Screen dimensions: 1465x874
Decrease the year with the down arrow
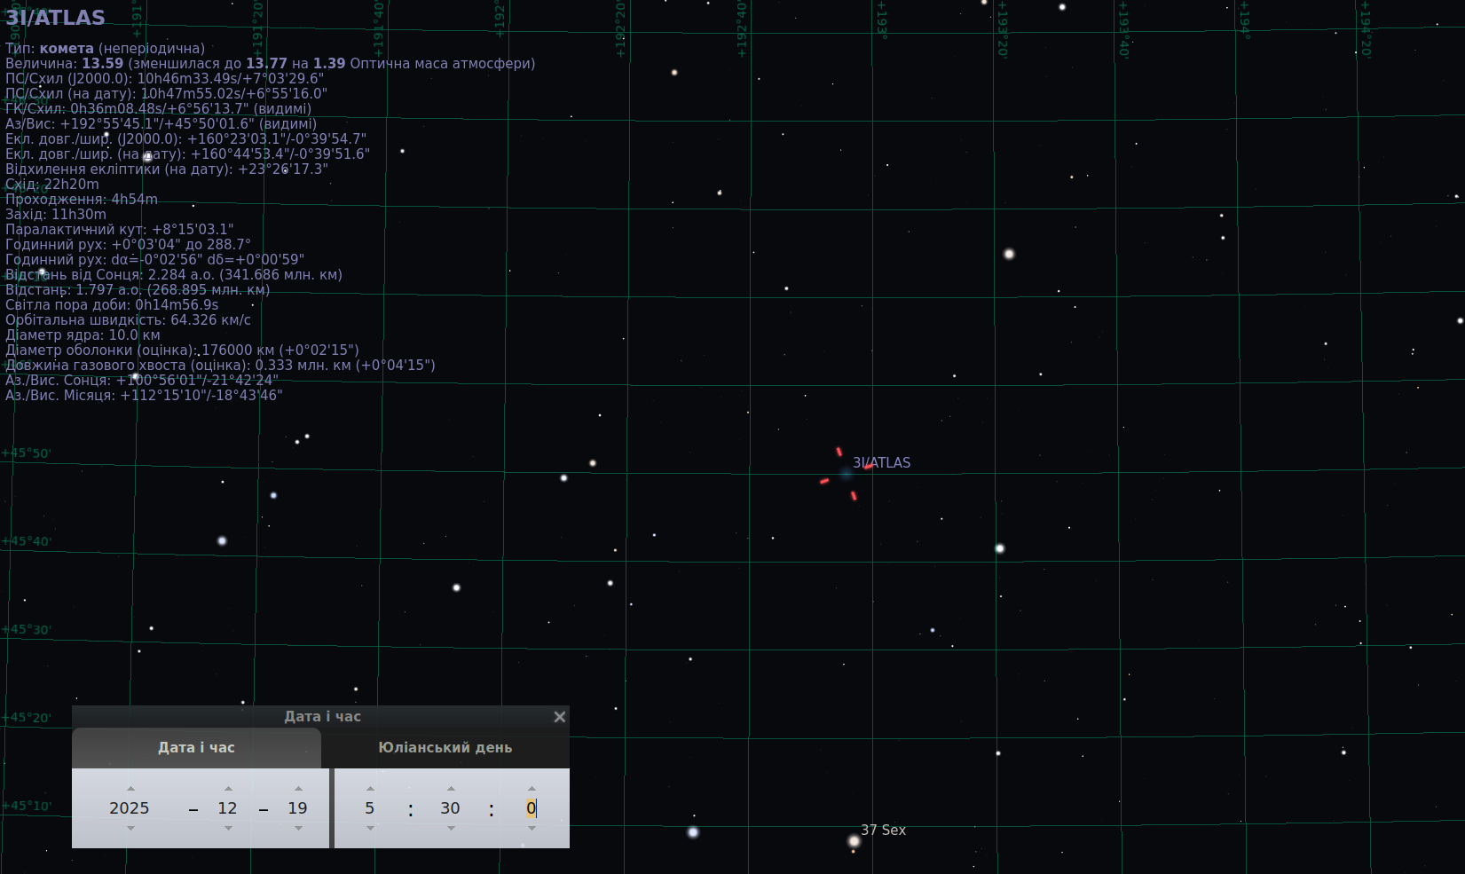(x=130, y=828)
